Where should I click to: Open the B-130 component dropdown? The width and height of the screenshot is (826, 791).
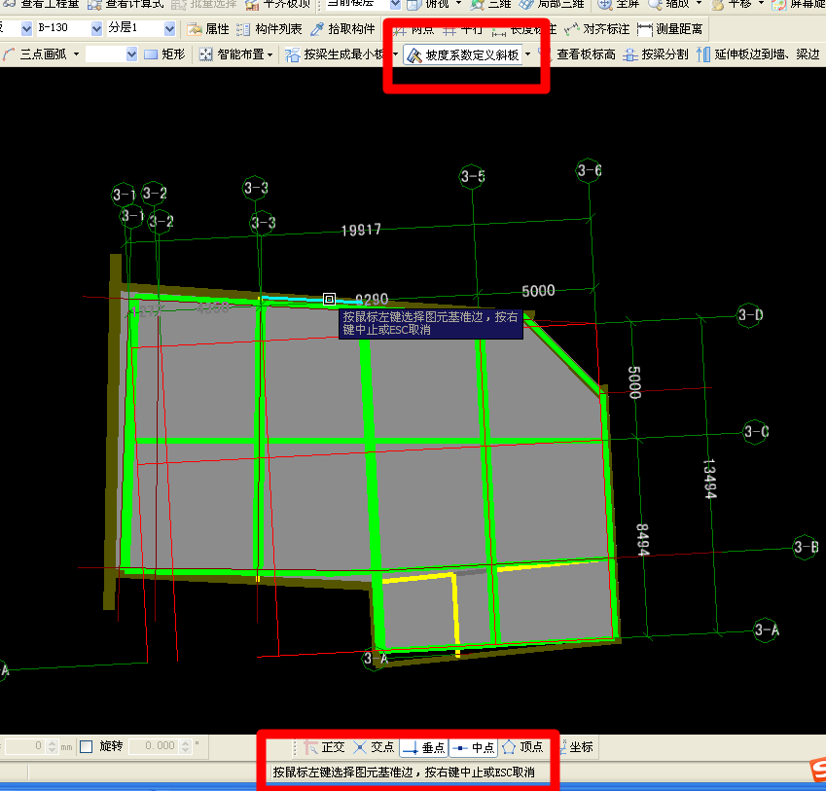click(97, 28)
